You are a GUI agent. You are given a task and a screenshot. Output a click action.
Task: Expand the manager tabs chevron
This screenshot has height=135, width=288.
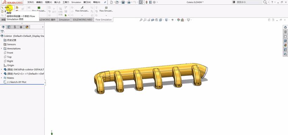coord(43,27)
